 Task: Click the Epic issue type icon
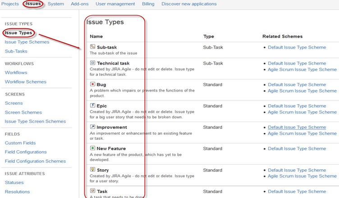pos(92,106)
